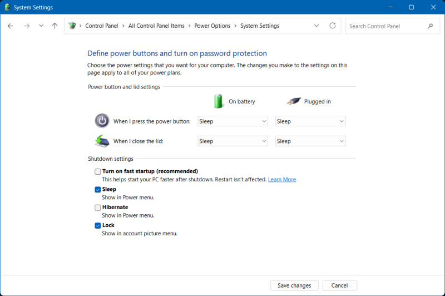445x296 pixels.
Task: Open power button Plugged in dropdown
Action: coord(310,121)
